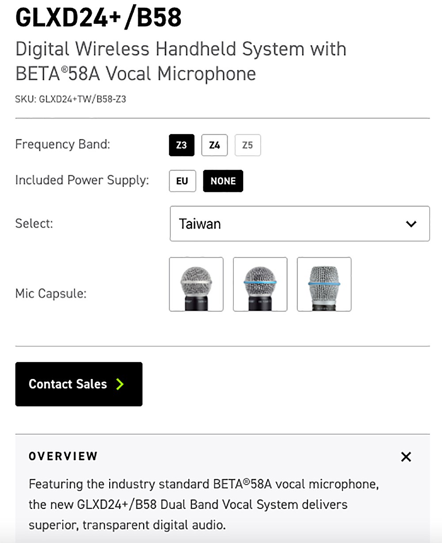Screen dimensions: 442x543
Task: Select the blue-ring round mic capsule
Action: click(x=260, y=284)
